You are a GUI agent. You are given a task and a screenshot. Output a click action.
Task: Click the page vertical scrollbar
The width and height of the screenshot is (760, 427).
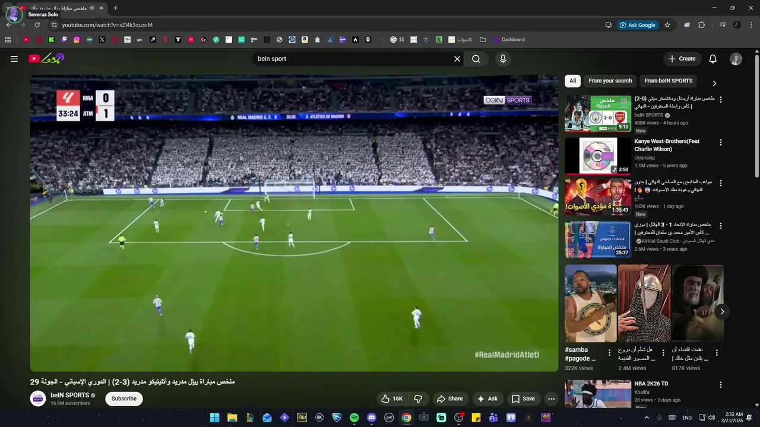tap(756, 116)
